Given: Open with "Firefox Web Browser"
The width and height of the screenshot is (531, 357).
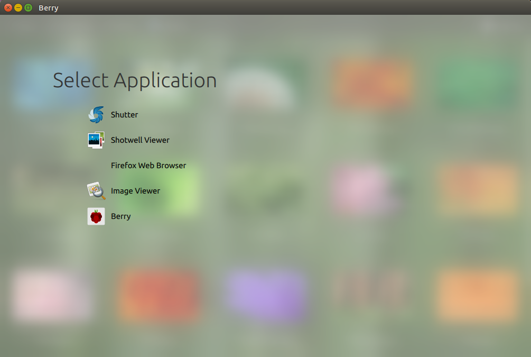Looking at the screenshot, I should point(148,166).
